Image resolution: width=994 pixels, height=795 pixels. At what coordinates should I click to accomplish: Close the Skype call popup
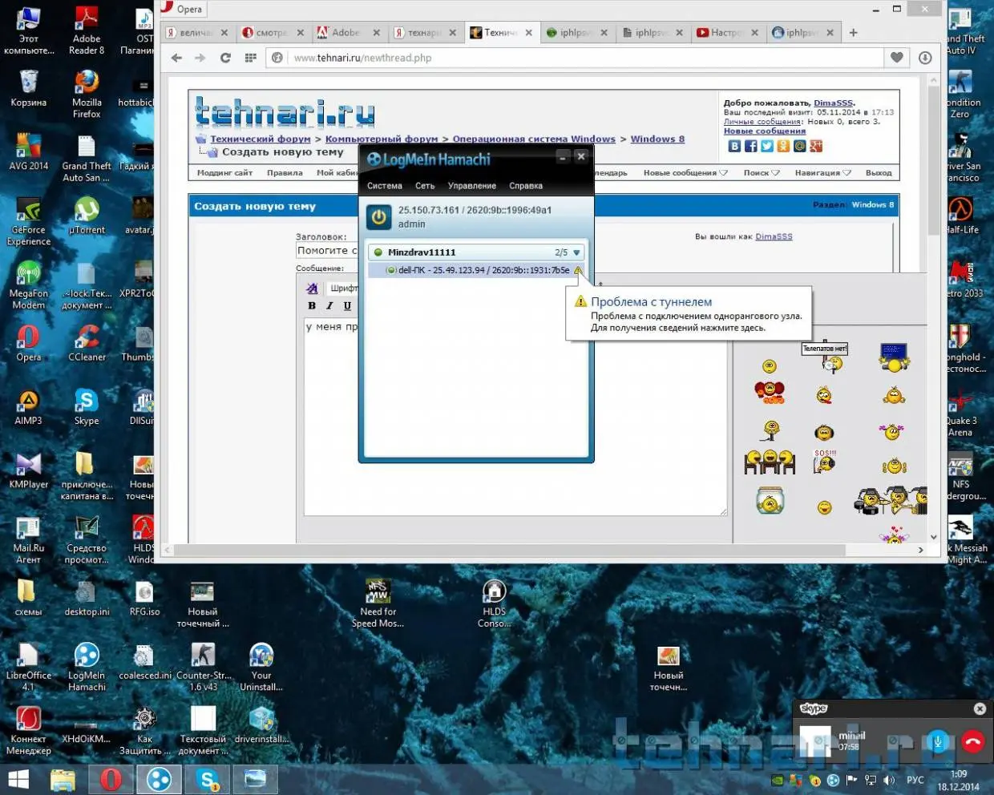980,708
